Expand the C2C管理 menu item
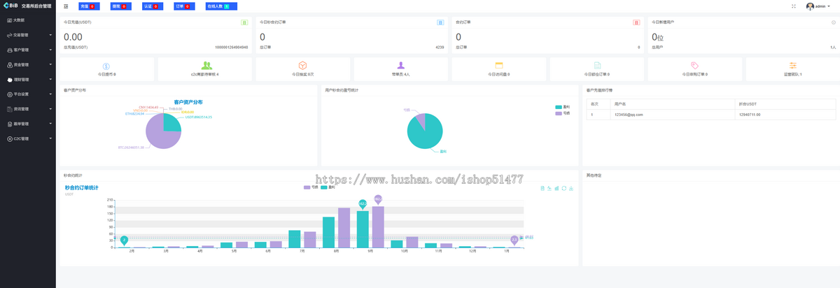Screen dimensions: 840x288 coord(28,138)
